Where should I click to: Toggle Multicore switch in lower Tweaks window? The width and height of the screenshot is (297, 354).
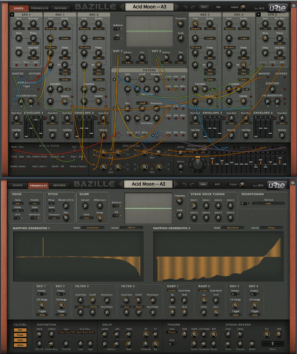115,206
